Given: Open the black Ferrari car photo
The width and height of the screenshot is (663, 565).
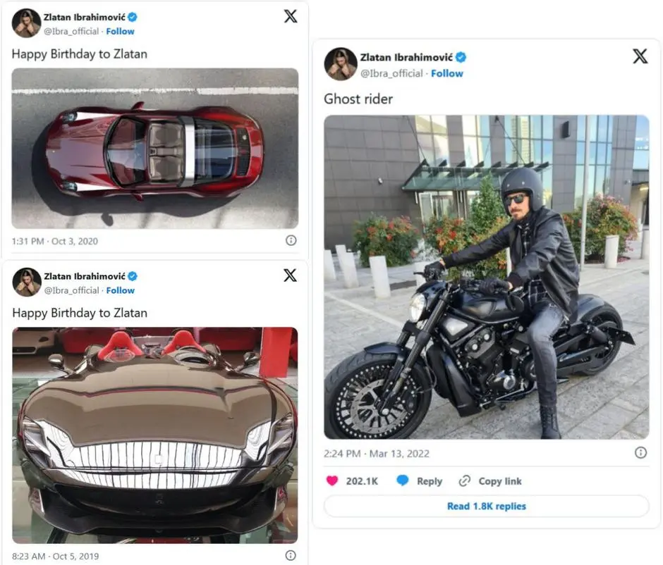Looking at the screenshot, I should tap(154, 435).
